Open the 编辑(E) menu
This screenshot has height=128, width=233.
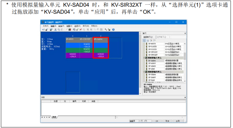click(53, 26)
